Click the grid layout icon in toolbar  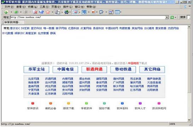tap(117, 12)
